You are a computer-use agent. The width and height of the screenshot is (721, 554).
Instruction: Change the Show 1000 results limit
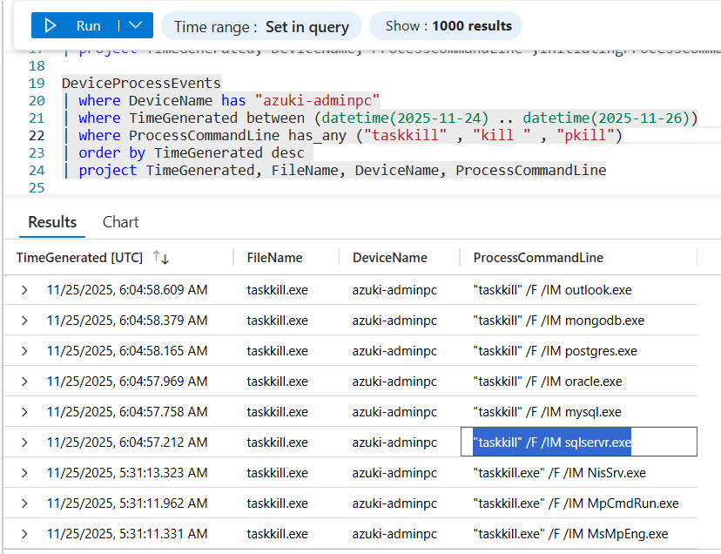coord(446,26)
